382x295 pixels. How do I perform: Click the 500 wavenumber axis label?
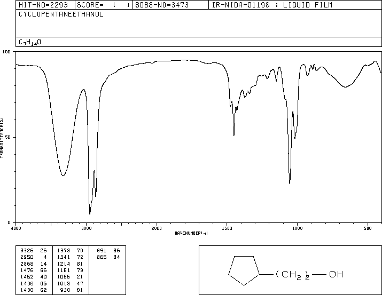(368, 228)
